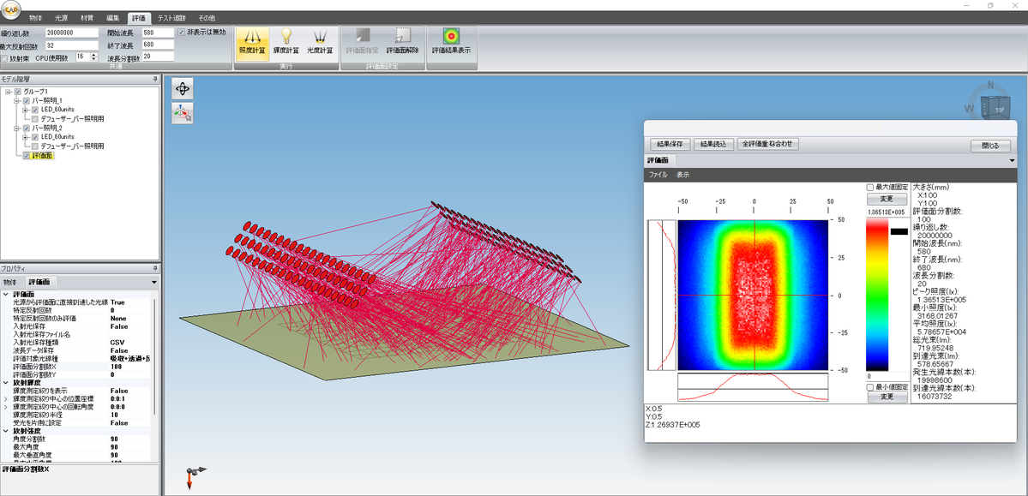The height and width of the screenshot is (496, 1028).
Task: Start 光度計算 luminous intensity calculation
Action: tap(319, 43)
